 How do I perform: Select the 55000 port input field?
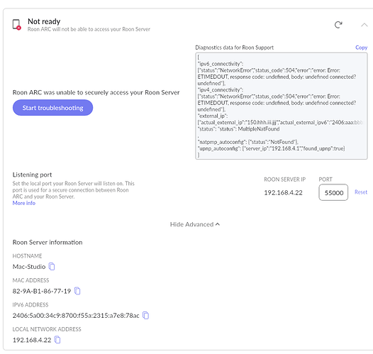333,192
